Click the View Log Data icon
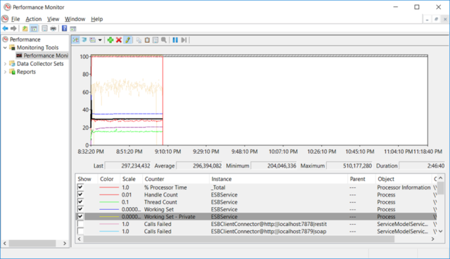This screenshot has height=259, width=450. (x=84, y=40)
